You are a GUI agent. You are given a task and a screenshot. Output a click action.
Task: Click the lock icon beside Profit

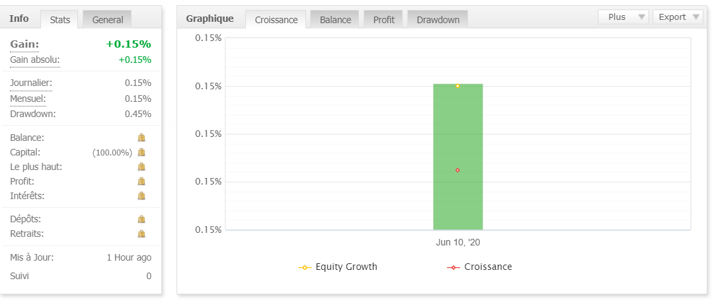141,181
